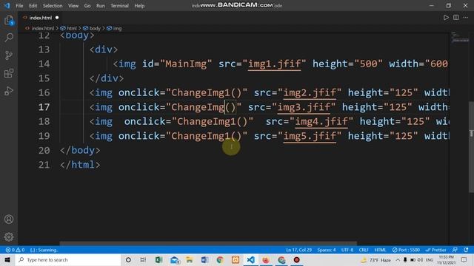Open the Help menu

tap(139, 6)
